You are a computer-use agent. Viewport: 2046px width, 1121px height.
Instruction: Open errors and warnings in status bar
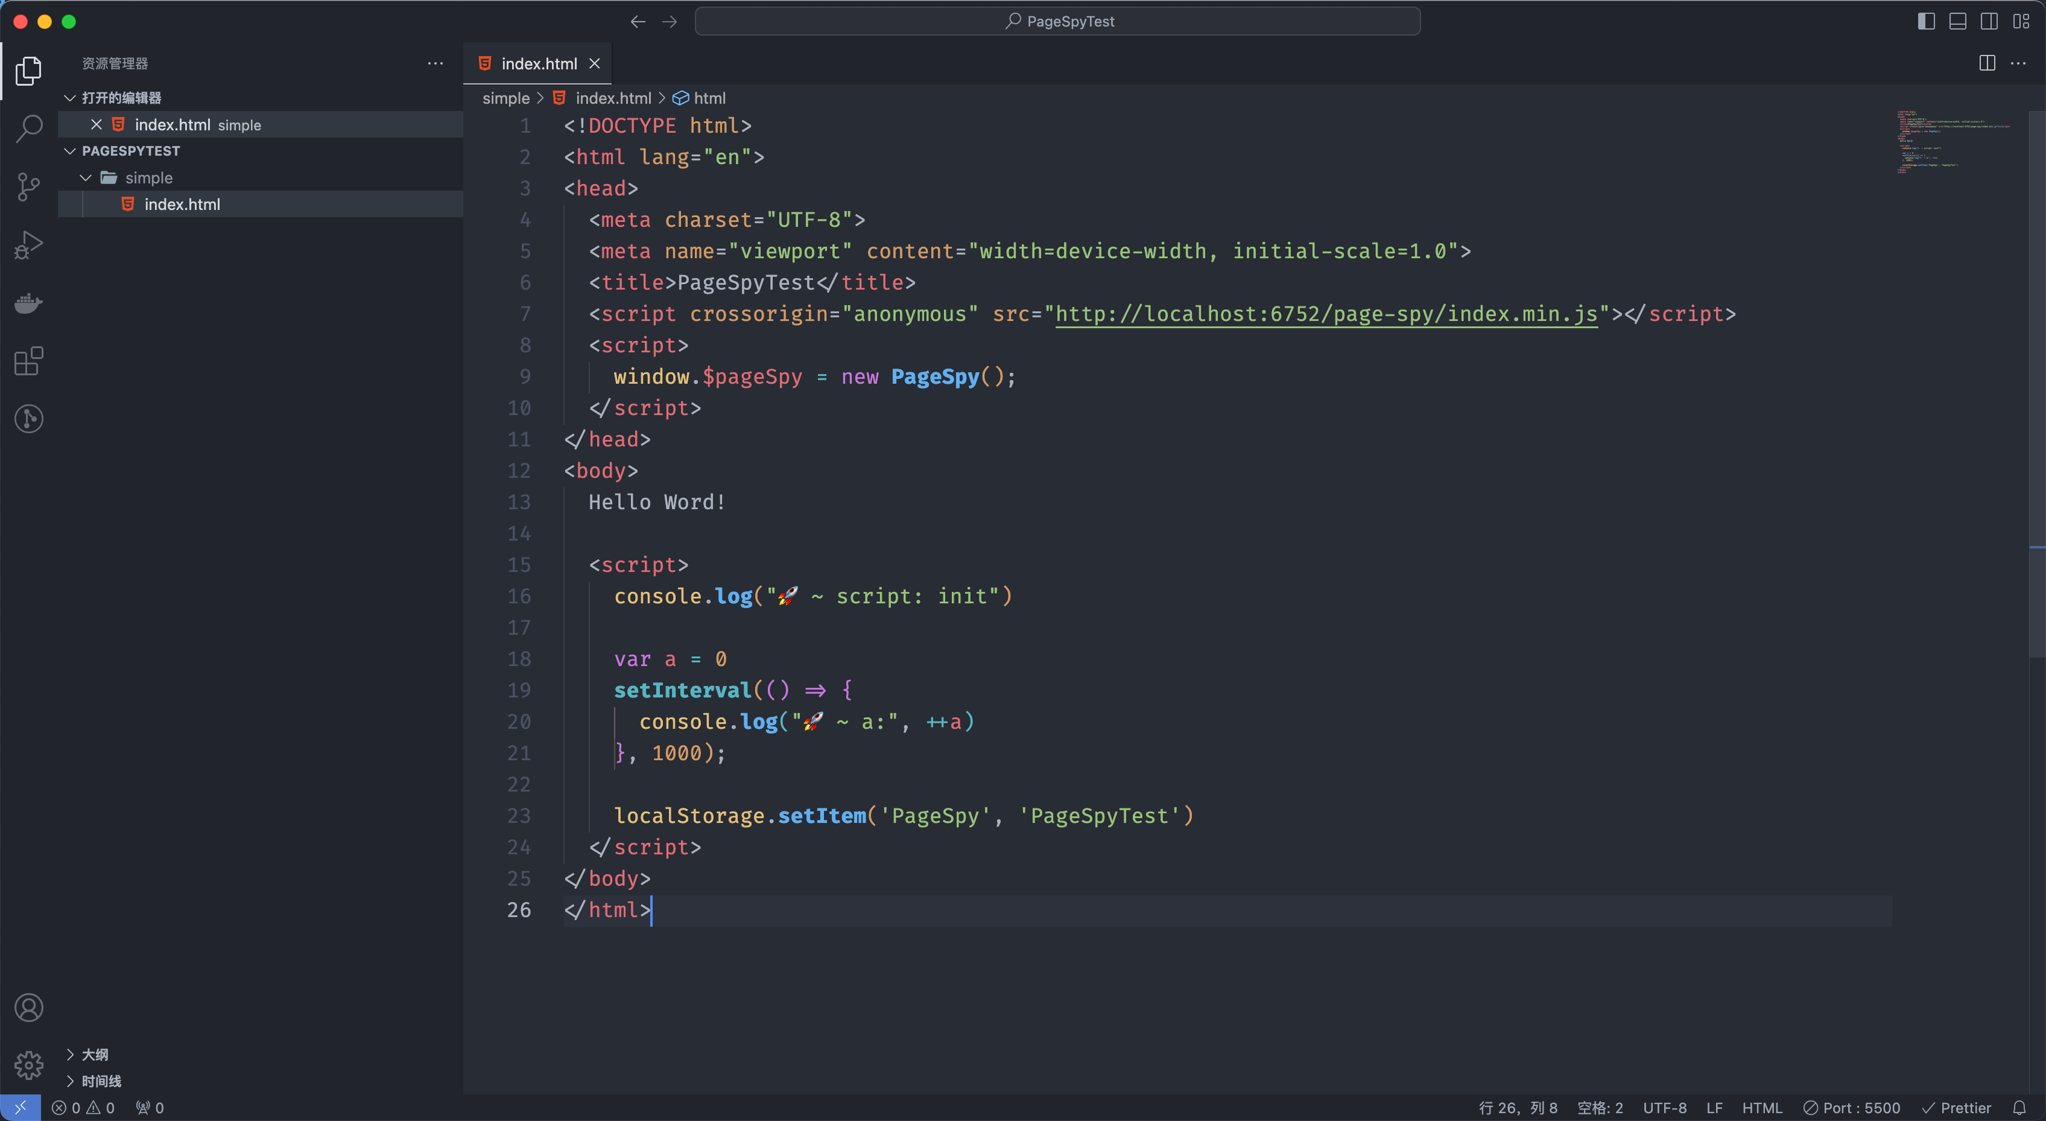(x=83, y=1108)
